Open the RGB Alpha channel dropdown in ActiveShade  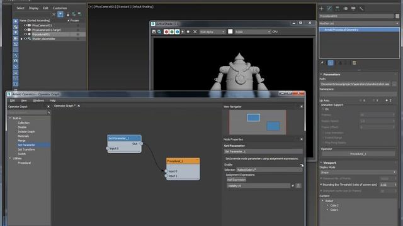coord(212,32)
